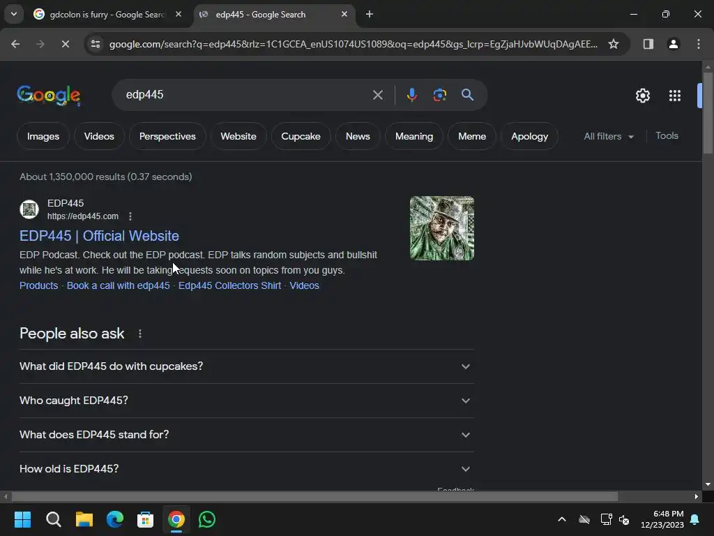
Task: Open the clock showing 6:48 PM
Action: [x=662, y=519]
